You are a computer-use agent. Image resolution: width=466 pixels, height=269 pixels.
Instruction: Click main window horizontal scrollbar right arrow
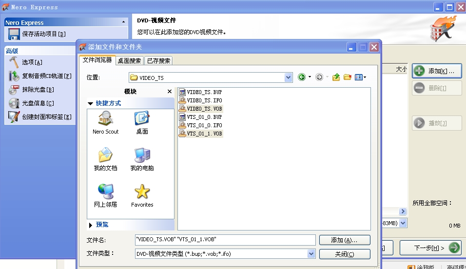[403, 211]
